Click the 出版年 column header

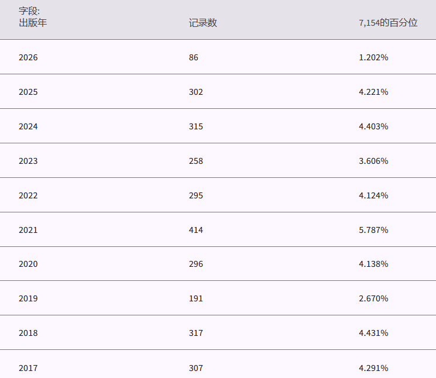click(33, 23)
